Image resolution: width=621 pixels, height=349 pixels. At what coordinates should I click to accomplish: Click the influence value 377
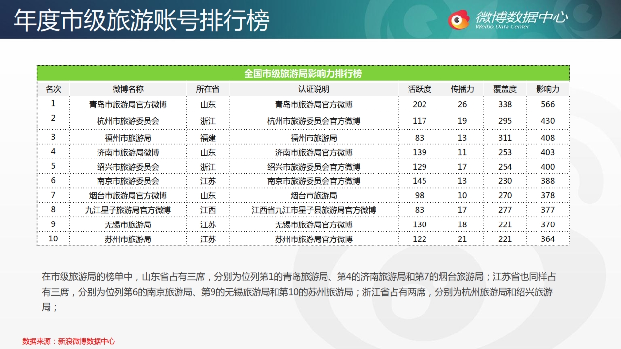pyautogui.click(x=548, y=210)
